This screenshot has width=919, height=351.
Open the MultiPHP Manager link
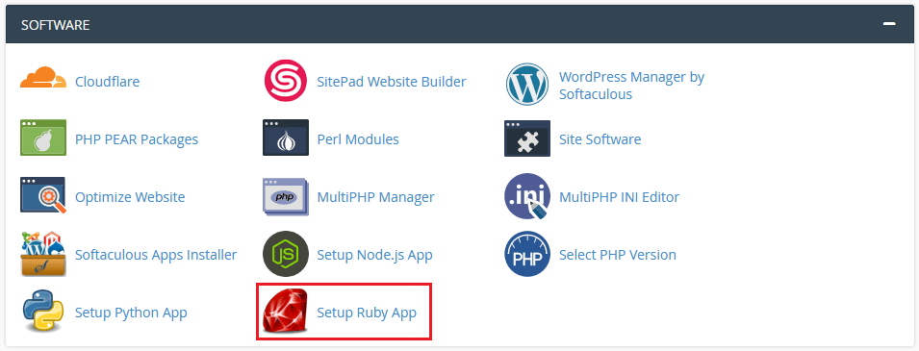375,197
